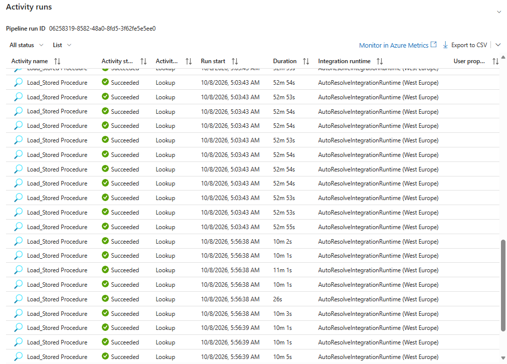Click the Lookup icon in the 26s row
This screenshot has width=507, height=364.
19,299
